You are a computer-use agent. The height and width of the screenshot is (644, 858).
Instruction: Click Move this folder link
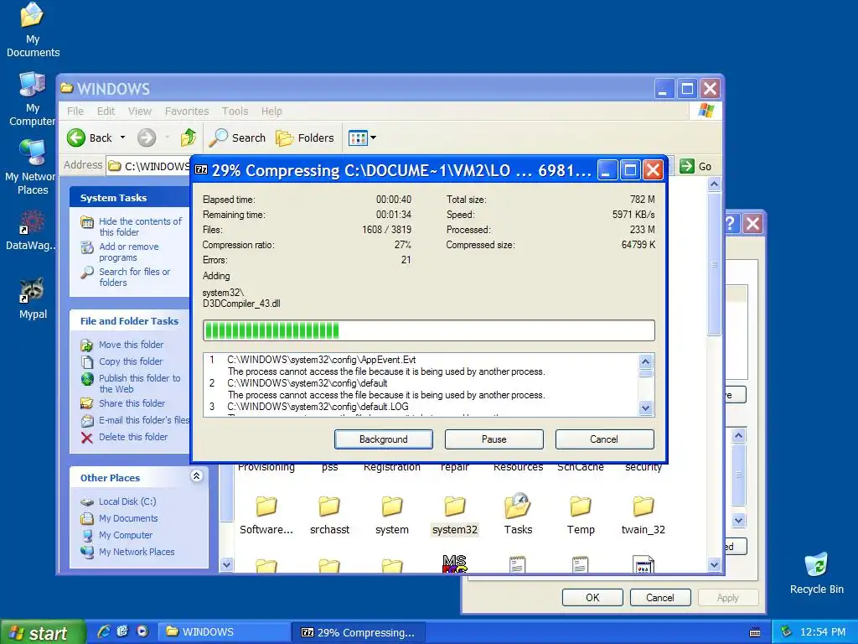[131, 345]
